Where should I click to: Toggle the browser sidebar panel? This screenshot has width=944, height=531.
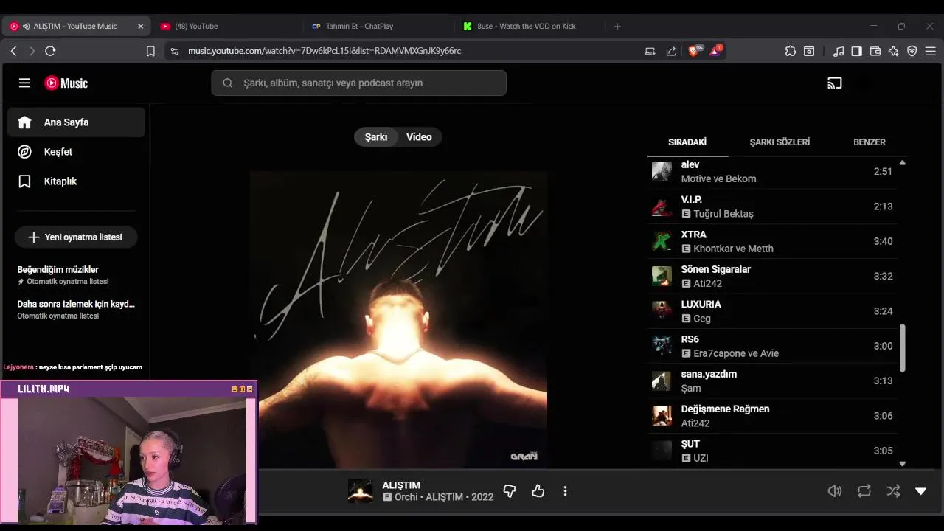point(857,51)
